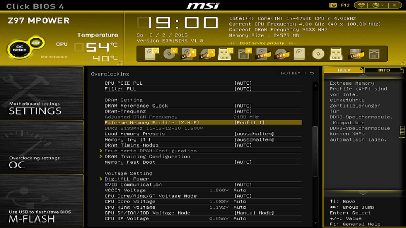Open the HOT KEY list
Viewport: 406px width, 228px height.
291,73
